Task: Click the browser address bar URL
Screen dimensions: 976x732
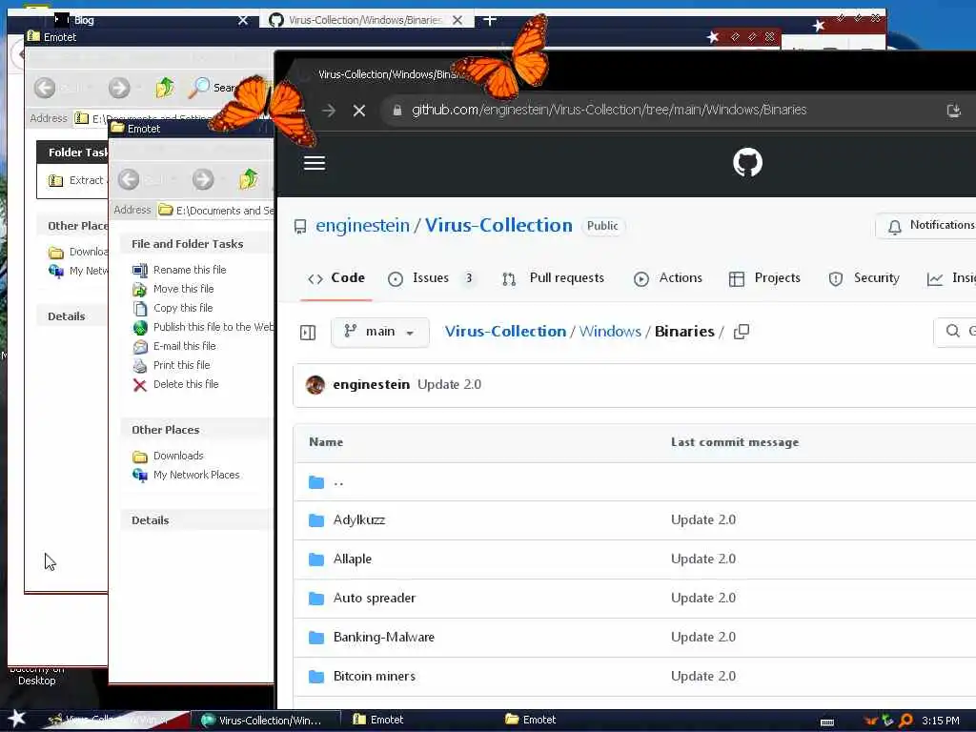Action: pos(609,111)
